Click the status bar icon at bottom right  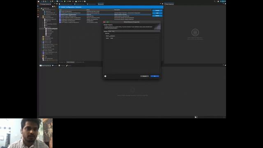tap(196, 117)
